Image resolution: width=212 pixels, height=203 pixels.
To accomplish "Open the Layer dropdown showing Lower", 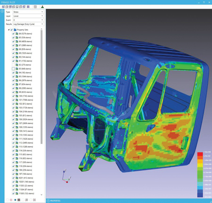I will tap(28, 16).
